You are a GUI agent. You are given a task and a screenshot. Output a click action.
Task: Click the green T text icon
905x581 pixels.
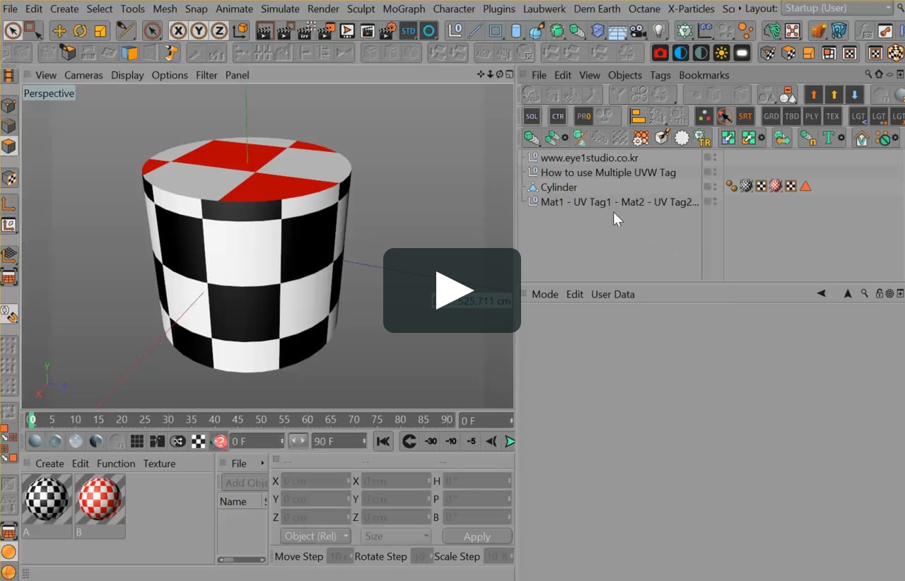[828, 139]
